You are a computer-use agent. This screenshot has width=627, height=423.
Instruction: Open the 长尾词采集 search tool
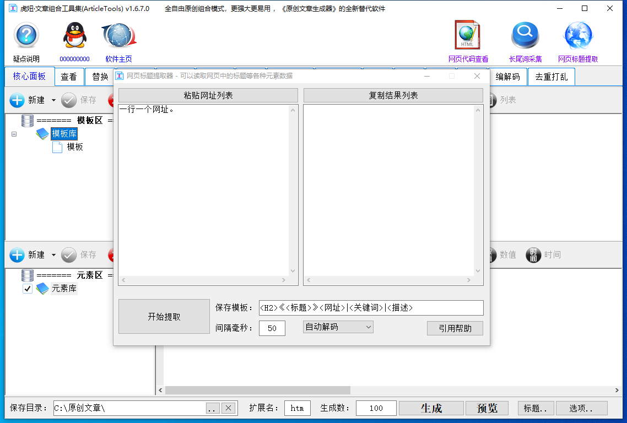point(525,35)
